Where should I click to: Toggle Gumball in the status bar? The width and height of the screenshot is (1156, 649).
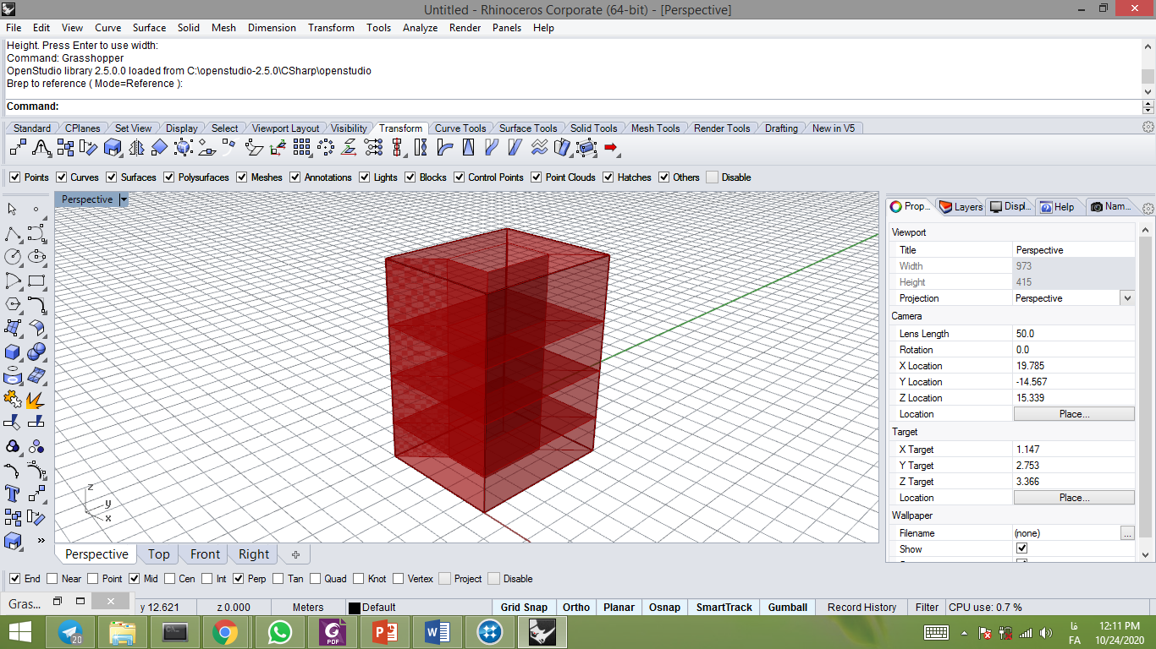[788, 607]
